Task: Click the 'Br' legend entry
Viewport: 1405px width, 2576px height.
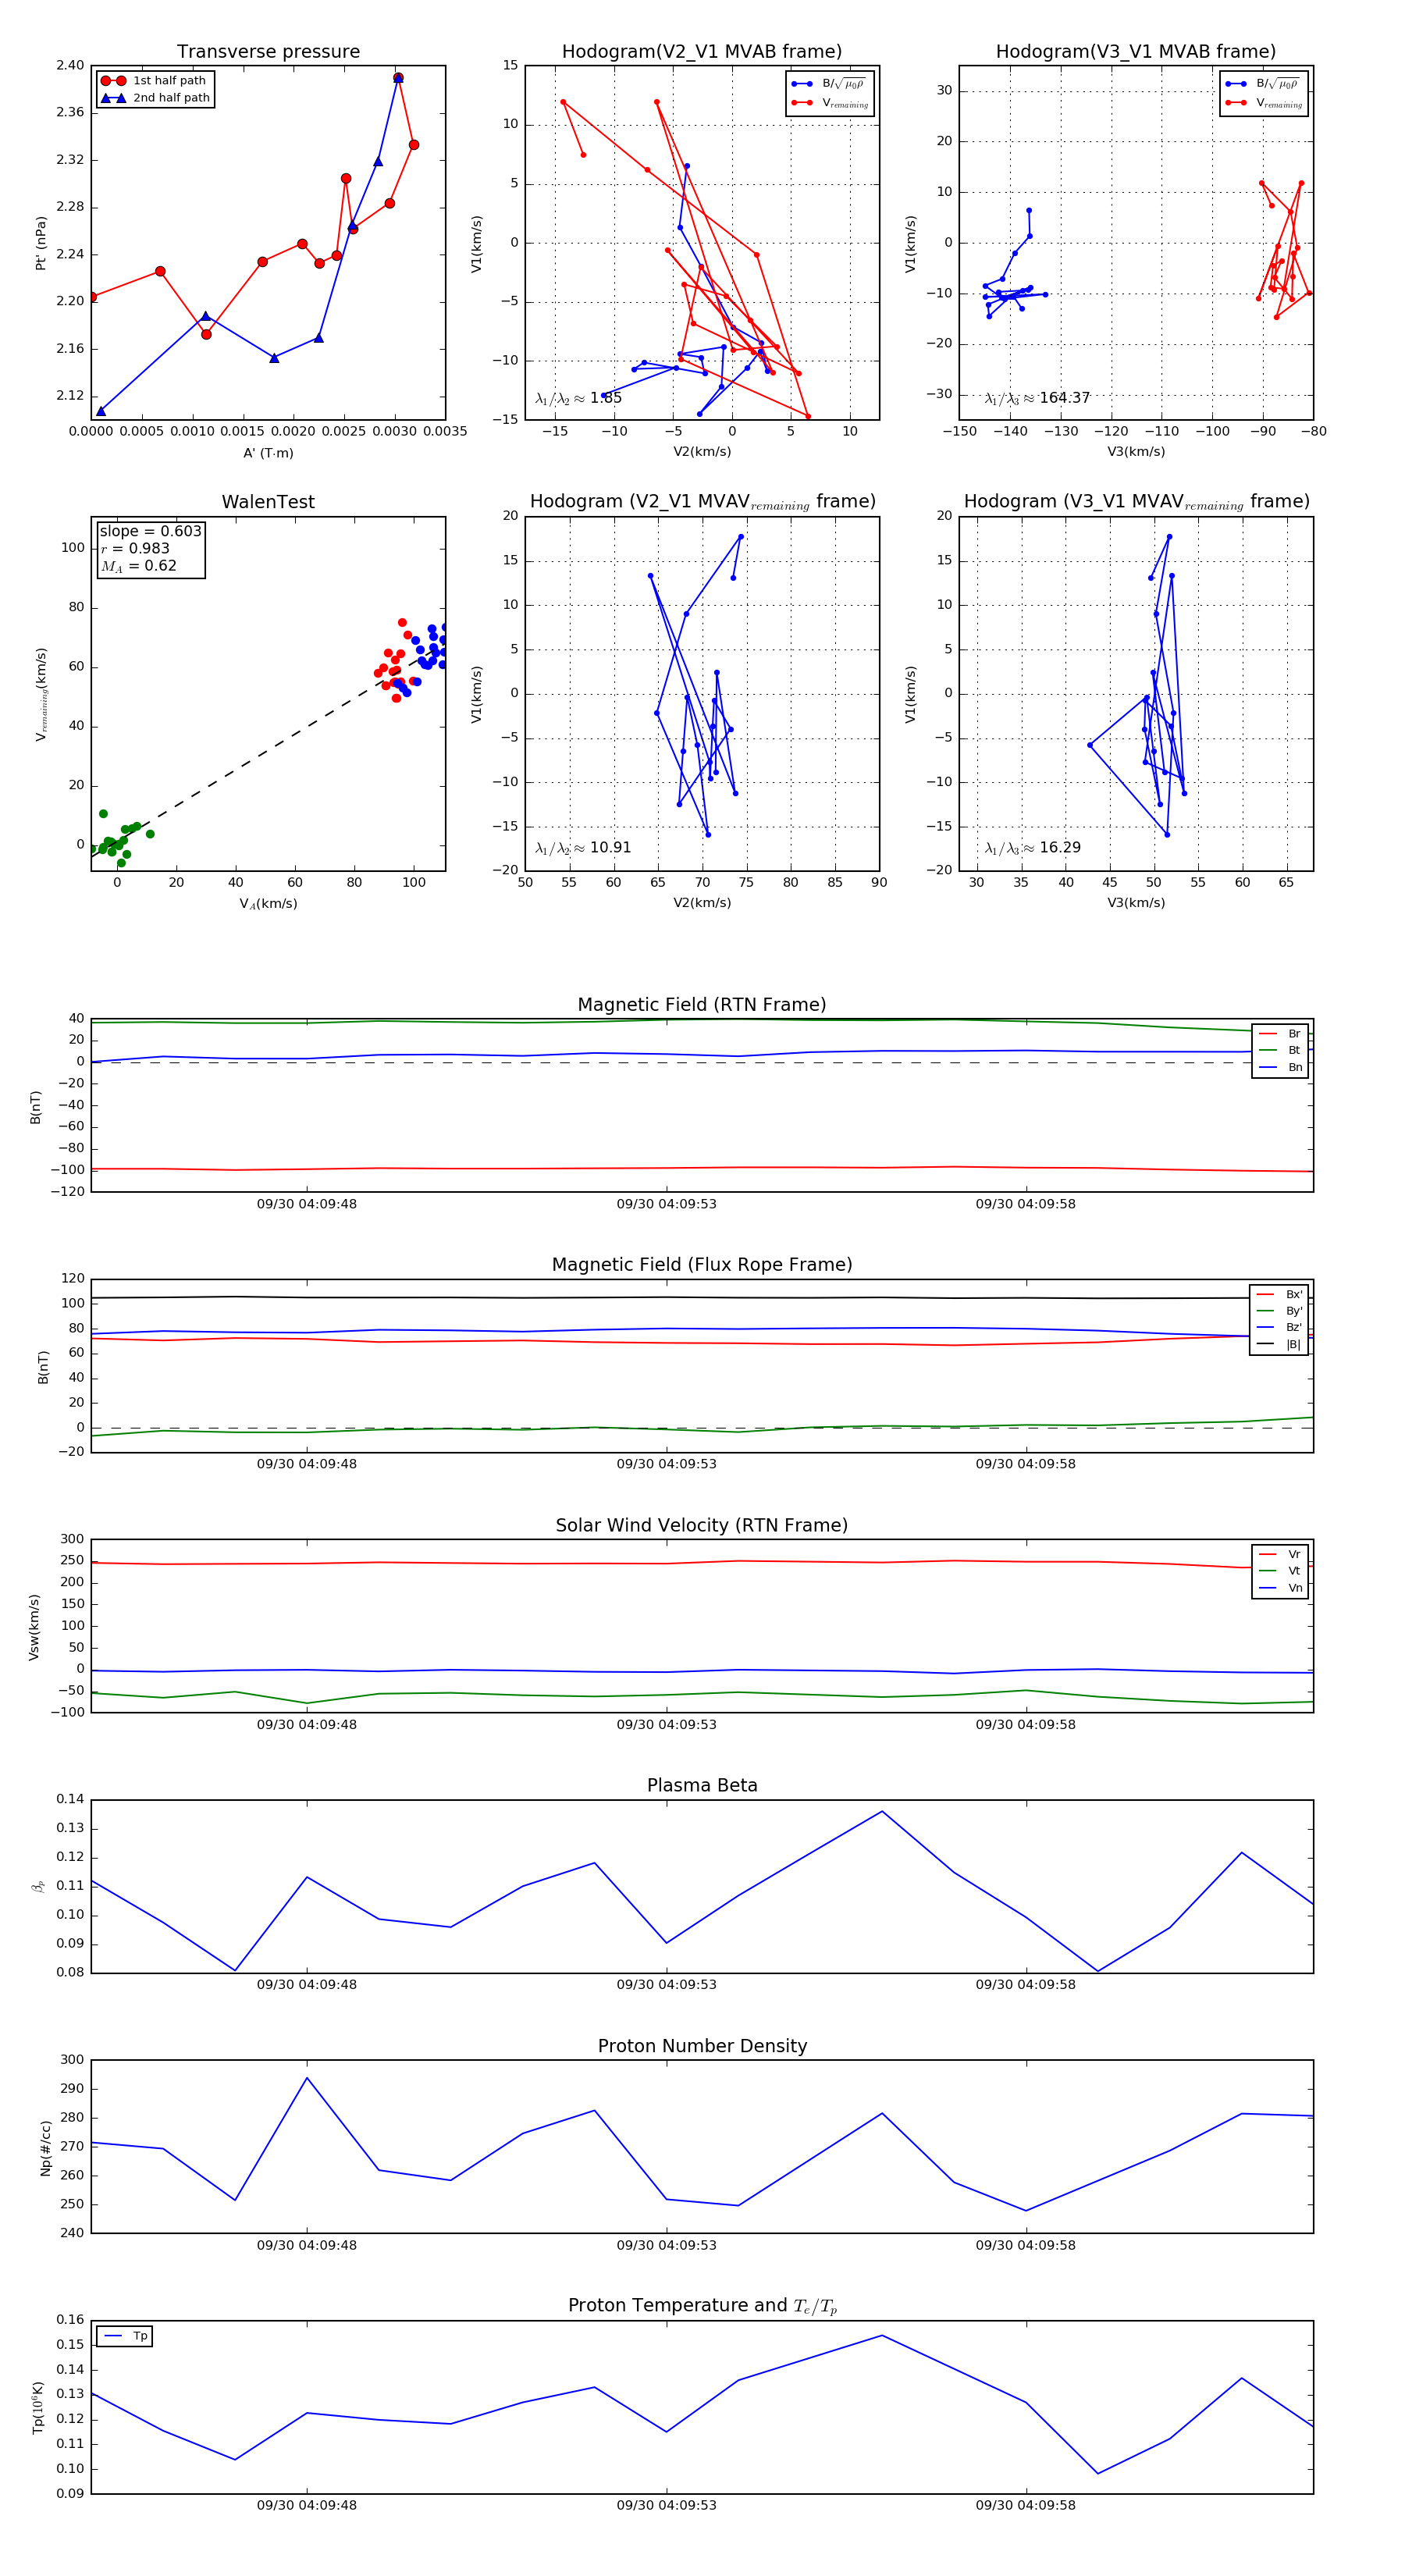Action: pos(1281,1034)
